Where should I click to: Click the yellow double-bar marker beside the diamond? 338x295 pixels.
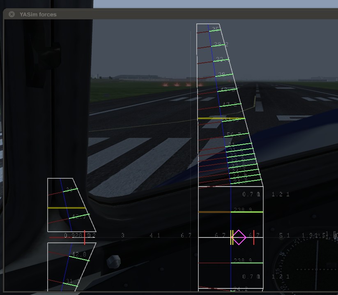232,237
